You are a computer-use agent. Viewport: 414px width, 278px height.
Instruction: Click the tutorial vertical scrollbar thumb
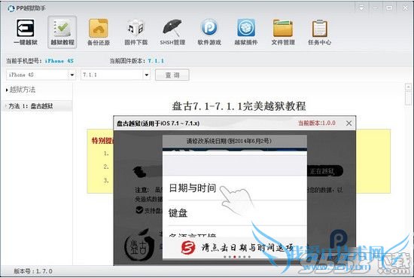click(x=408, y=98)
